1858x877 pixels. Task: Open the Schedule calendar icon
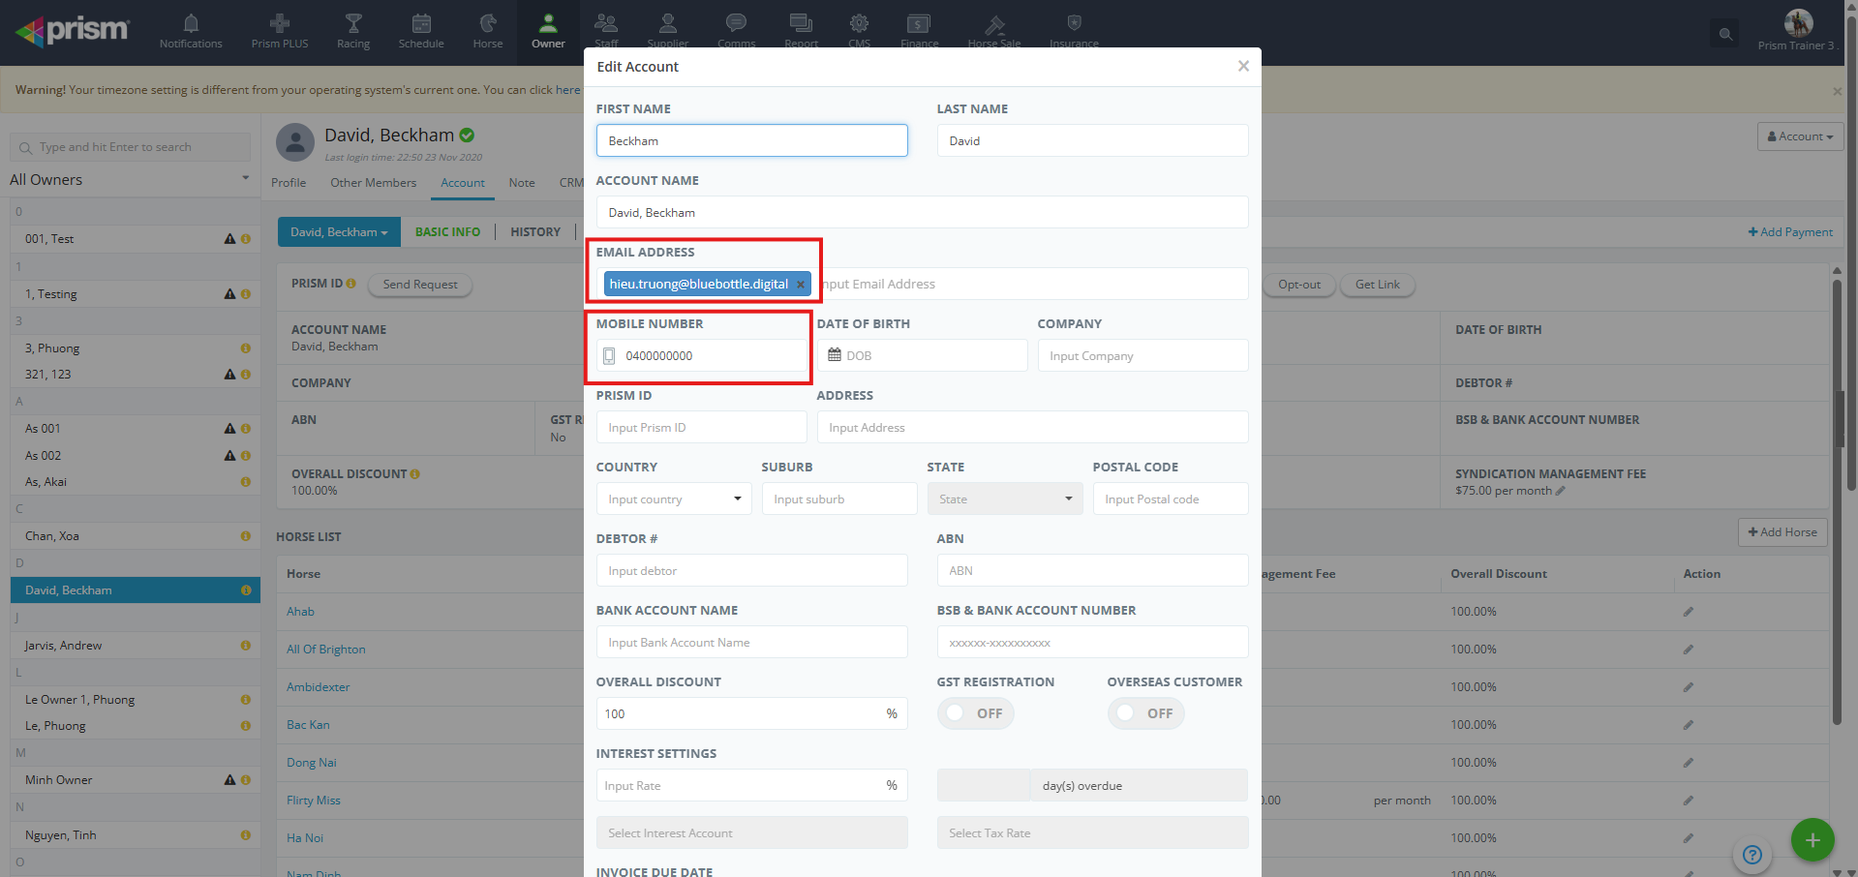tap(421, 24)
